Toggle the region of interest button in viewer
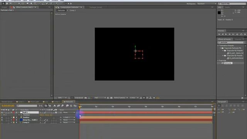This screenshot has height=139, width=247. [x=108, y=98]
